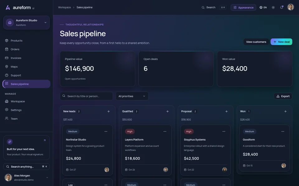
Task: Select Sales pipeline in the sidebar
Action: pos(26,84)
